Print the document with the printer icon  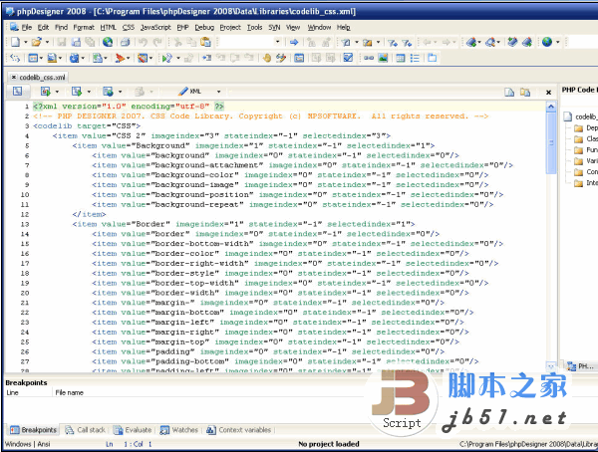[x=126, y=42]
